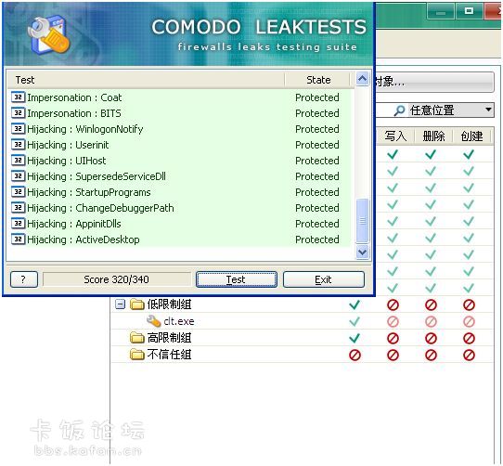
Task: Click the Exit button
Action: coord(324,279)
